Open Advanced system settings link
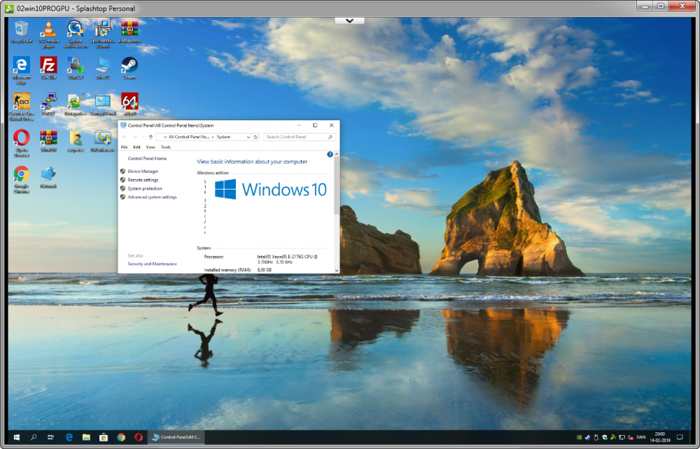 coord(152,197)
